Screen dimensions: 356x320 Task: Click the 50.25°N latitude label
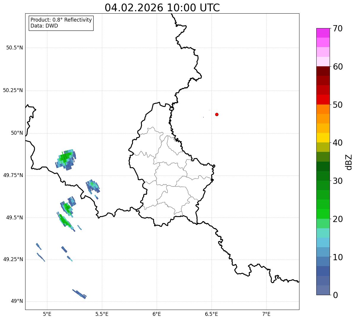point(13,90)
